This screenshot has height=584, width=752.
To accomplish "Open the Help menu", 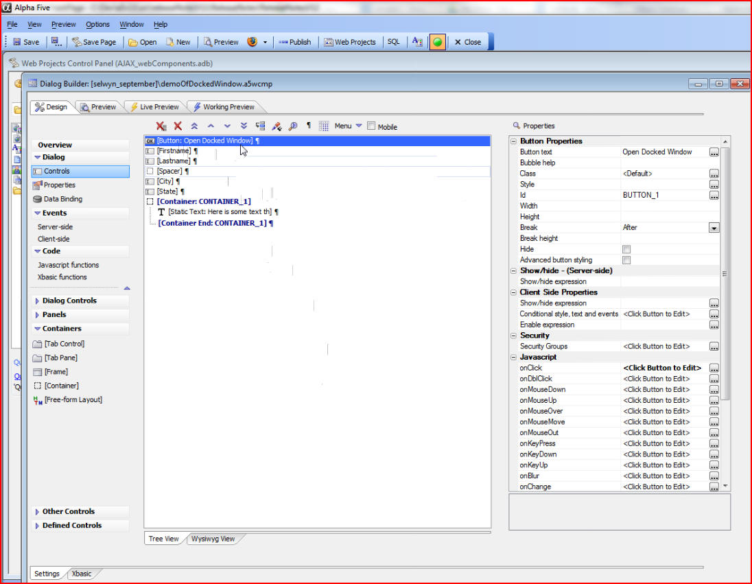I will pyautogui.click(x=161, y=24).
